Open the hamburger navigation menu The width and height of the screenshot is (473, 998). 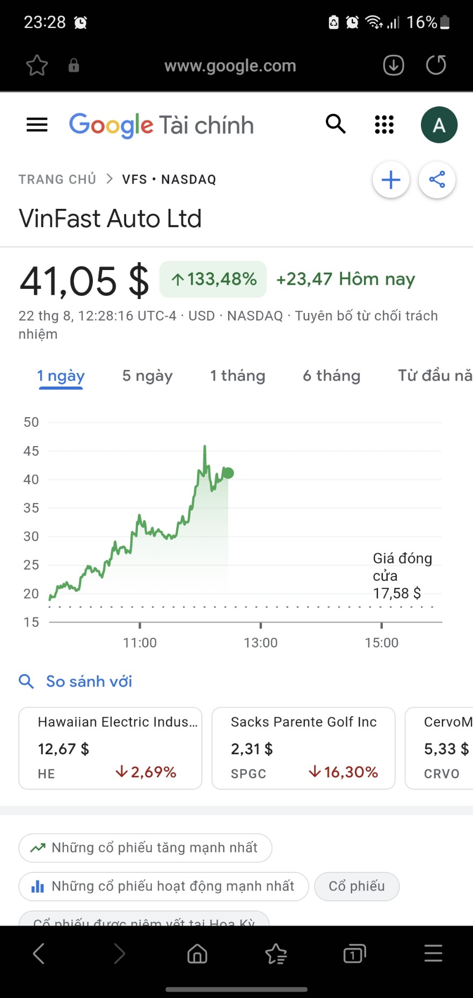(37, 125)
